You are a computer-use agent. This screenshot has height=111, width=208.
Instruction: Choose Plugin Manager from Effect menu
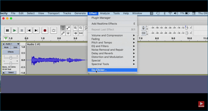[x=112, y=18]
